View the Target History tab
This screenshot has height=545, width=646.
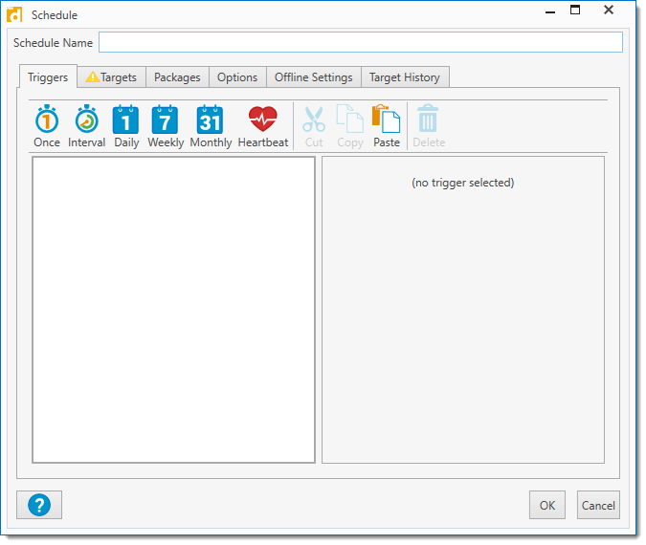click(x=405, y=77)
